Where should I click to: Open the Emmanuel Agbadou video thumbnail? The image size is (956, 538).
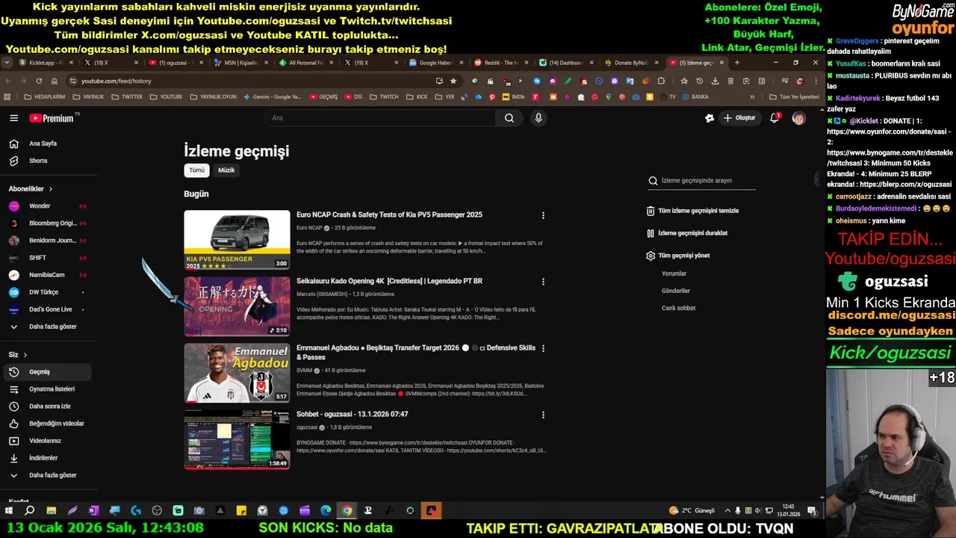237,373
